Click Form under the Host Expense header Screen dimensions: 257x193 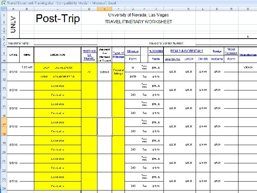tap(231, 59)
